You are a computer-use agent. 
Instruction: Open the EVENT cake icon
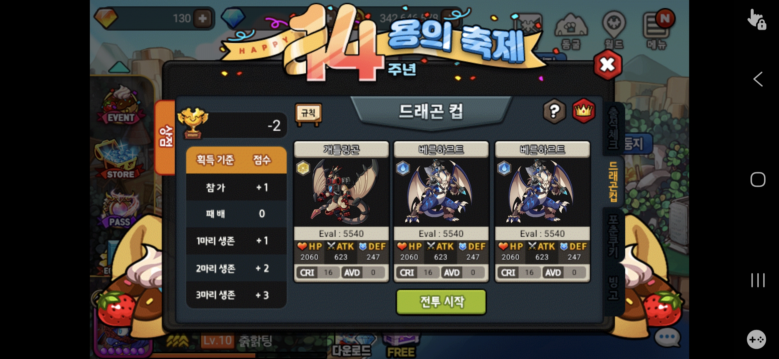[x=121, y=105]
